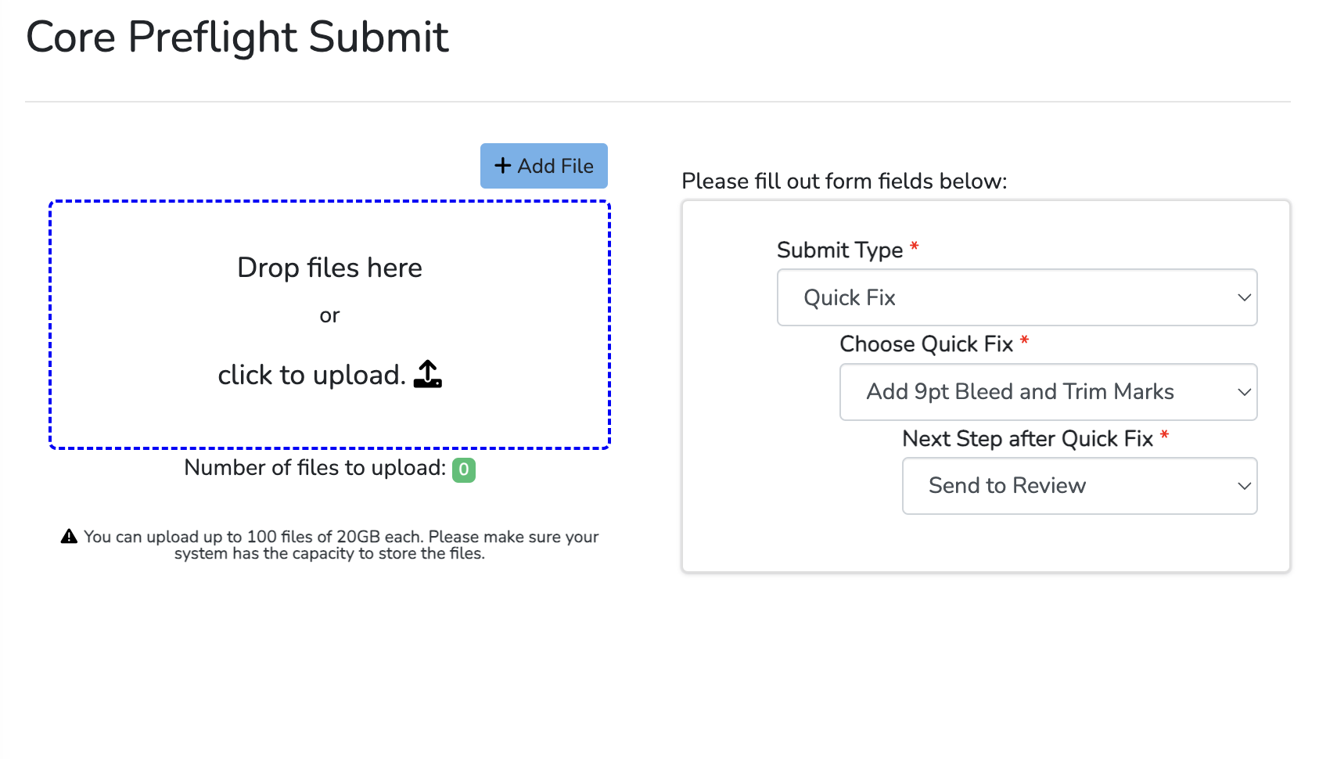Click the 'click to upload.' text
This screenshot has height=759, width=1319.
[x=311, y=376]
